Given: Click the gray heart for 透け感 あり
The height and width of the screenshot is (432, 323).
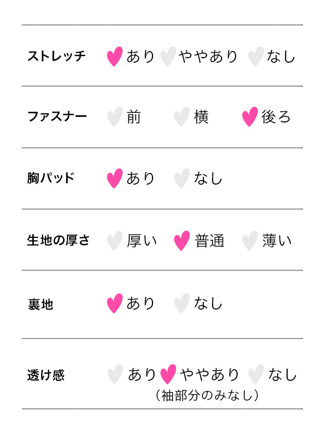Looking at the screenshot, I should (115, 374).
